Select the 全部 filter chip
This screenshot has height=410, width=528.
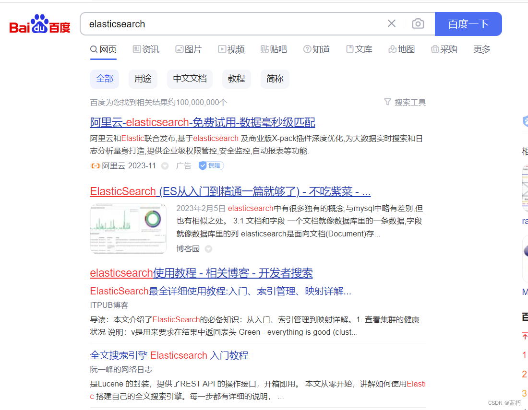click(x=105, y=79)
